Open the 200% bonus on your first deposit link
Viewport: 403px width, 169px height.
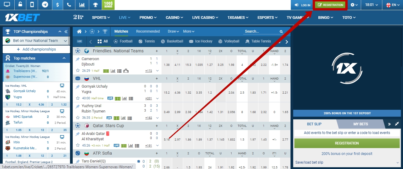click(347, 154)
